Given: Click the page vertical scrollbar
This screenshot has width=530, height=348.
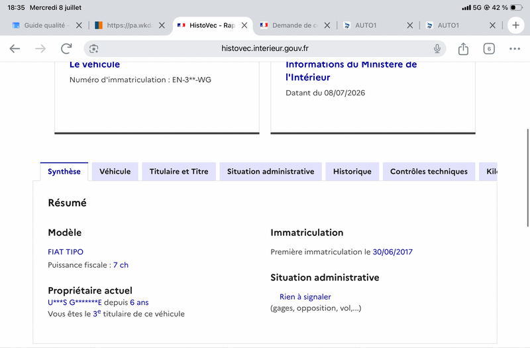Looking at the screenshot, I should tap(527, 178).
